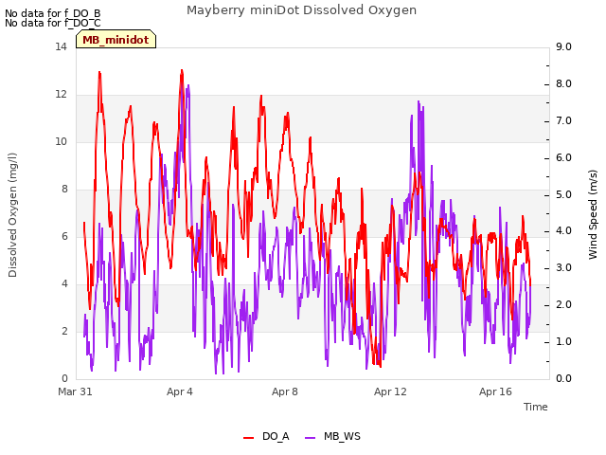Select the chart title Mayberry miniDot Dissolved Oxygen

click(301, 10)
